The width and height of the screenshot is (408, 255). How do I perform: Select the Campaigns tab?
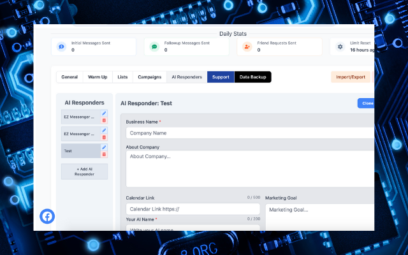pyautogui.click(x=150, y=77)
